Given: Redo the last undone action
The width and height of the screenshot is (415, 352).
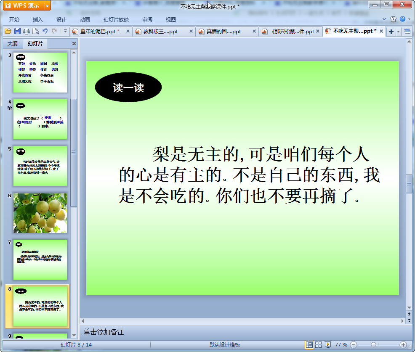Looking at the screenshot, I should [x=54, y=31].
